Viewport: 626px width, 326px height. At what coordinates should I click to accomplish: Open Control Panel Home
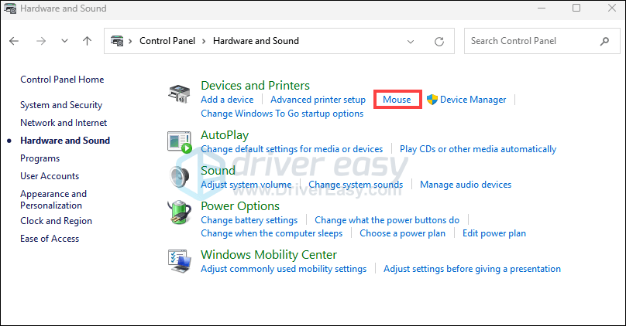tap(62, 80)
